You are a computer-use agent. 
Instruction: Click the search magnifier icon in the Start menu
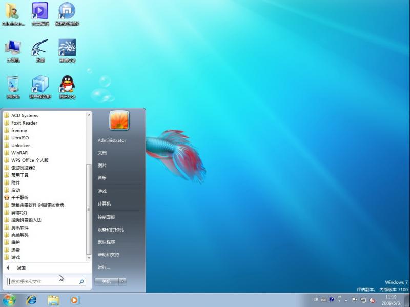[81, 282]
